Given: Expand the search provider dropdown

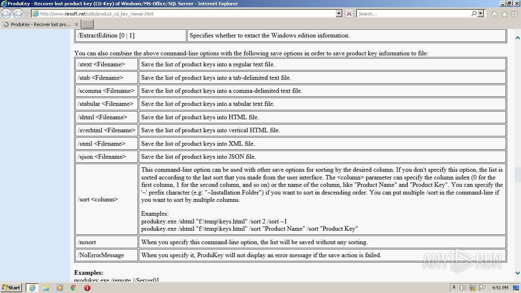Looking at the screenshot, I should pyautogui.click(x=481, y=13).
